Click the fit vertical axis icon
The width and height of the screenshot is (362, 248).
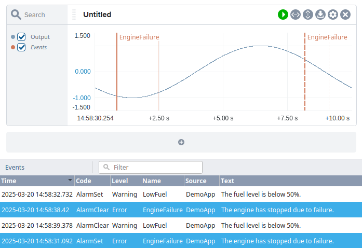(x=308, y=15)
